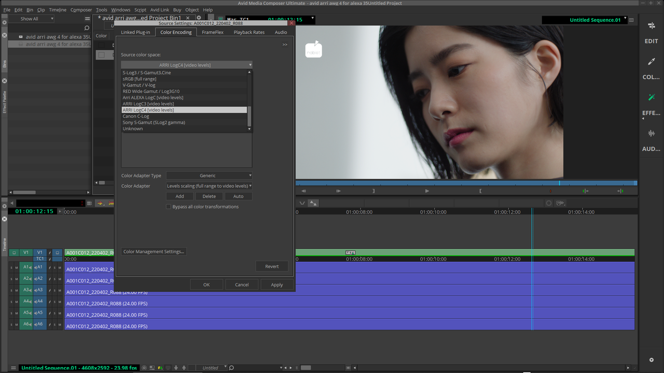Click the blue monitor position bar
The image size is (664, 373).
[x=466, y=183]
